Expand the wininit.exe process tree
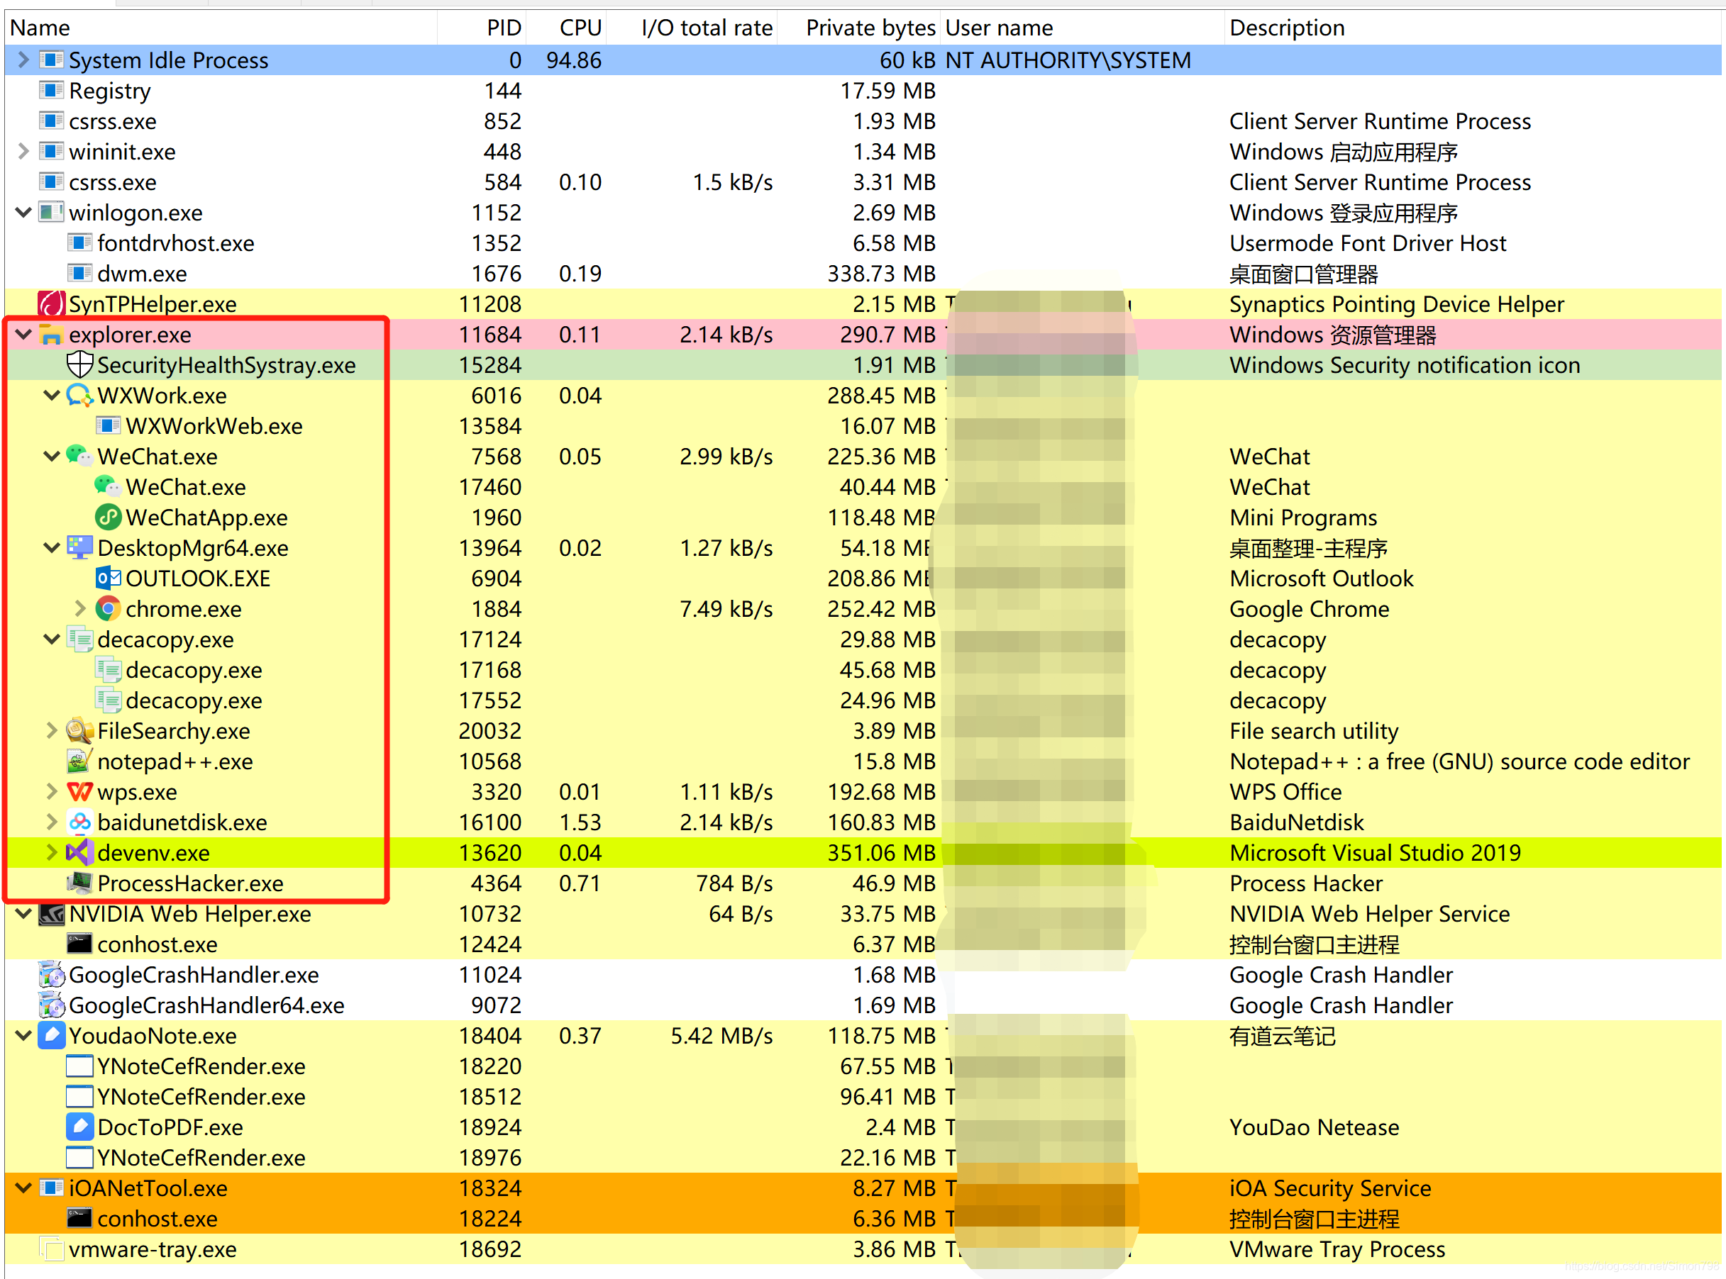1726x1279 pixels. pyautogui.click(x=23, y=151)
